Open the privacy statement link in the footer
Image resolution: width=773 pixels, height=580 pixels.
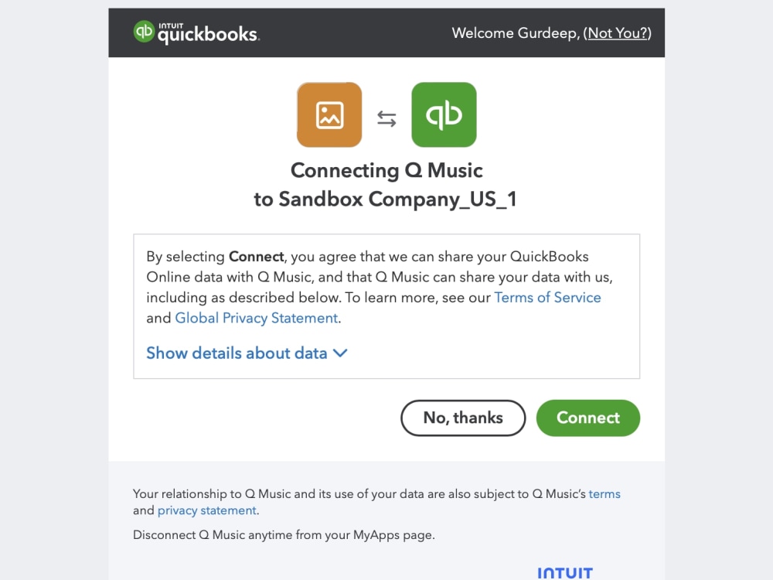pos(206,510)
